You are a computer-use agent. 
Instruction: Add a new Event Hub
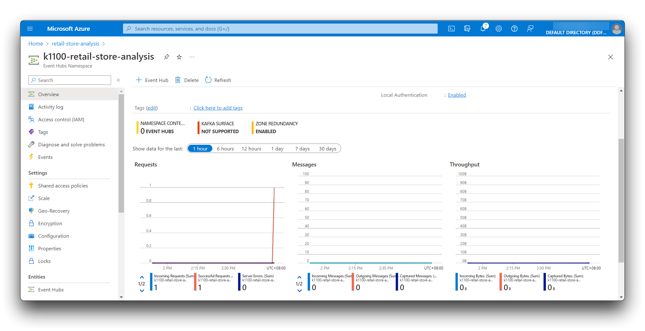pyautogui.click(x=152, y=80)
